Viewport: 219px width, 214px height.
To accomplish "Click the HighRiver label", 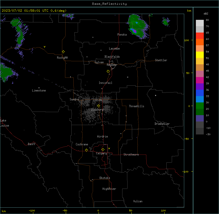I will (x=109, y=189).
